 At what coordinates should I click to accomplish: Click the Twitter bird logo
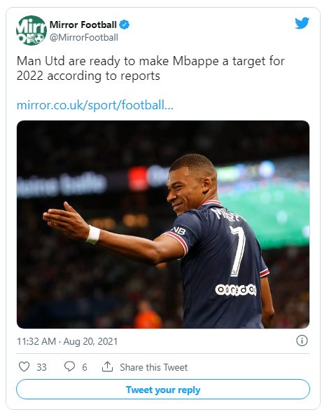point(302,23)
